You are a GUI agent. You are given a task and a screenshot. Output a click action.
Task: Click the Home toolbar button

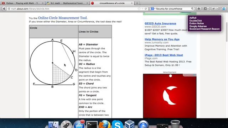[x=199, y=9]
